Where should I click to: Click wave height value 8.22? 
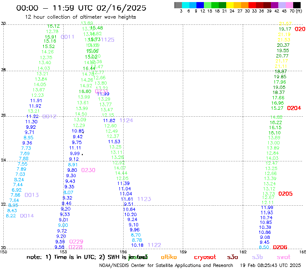11,216
